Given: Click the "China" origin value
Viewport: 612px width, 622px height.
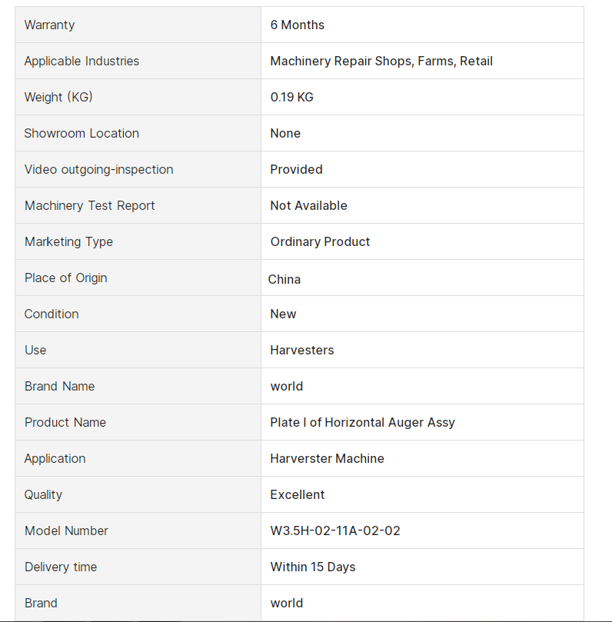Looking at the screenshot, I should click(284, 279).
